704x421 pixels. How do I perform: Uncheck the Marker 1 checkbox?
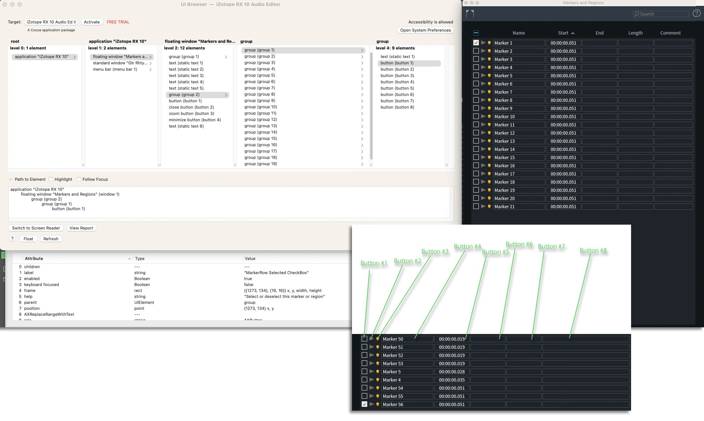pyautogui.click(x=476, y=43)
